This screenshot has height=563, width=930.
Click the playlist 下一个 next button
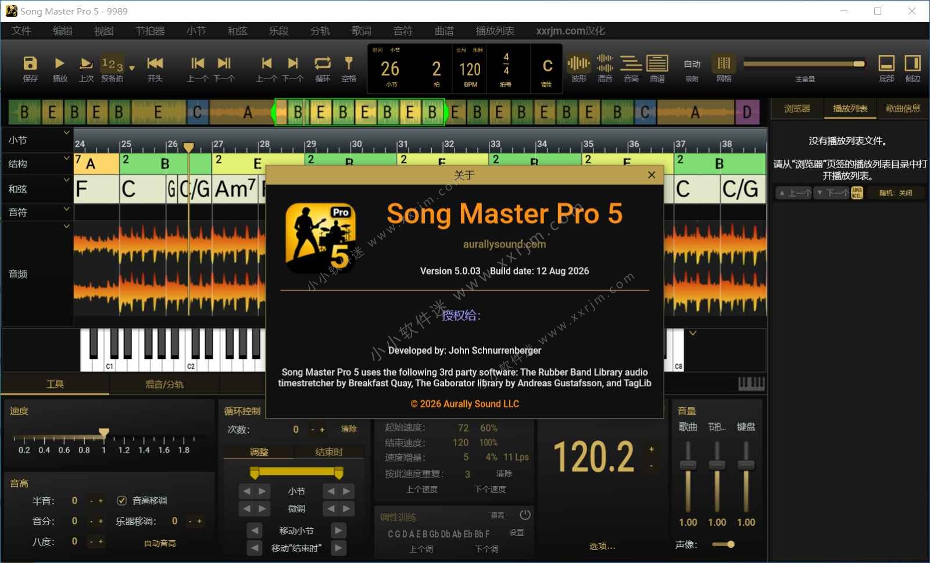click(x=832, y=193)
